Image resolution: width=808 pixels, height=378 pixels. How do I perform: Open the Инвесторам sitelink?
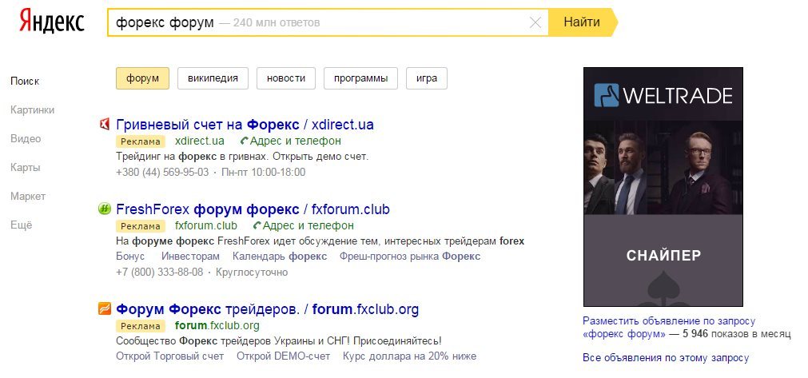coord(190,257)
